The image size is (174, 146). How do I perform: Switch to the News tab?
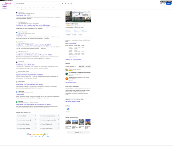[x=34, y=8]
